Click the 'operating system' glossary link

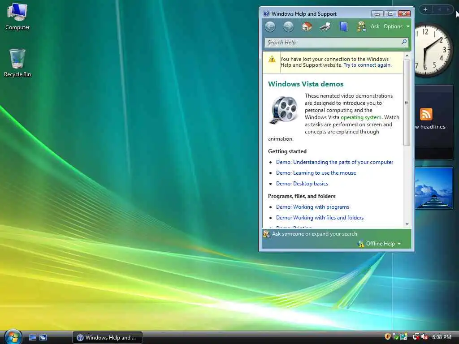(361, 117)
